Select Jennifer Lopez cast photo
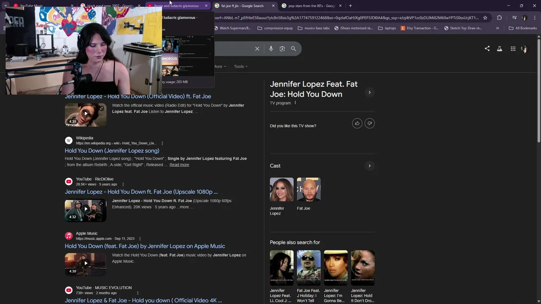Screen dimensions: 541x304 click(x=281, y=190)
